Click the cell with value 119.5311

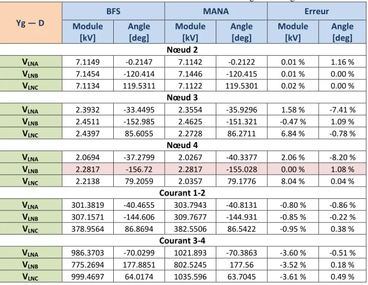(x=139, y=86)
